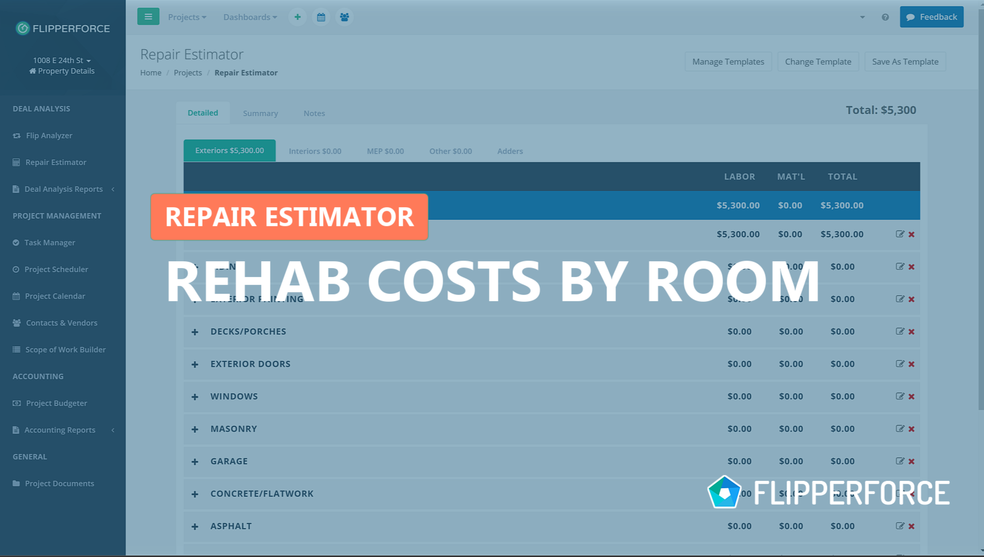Screen dimensions: 984x557
Task: Switch to the Summary tab
Action: (260, 113)
